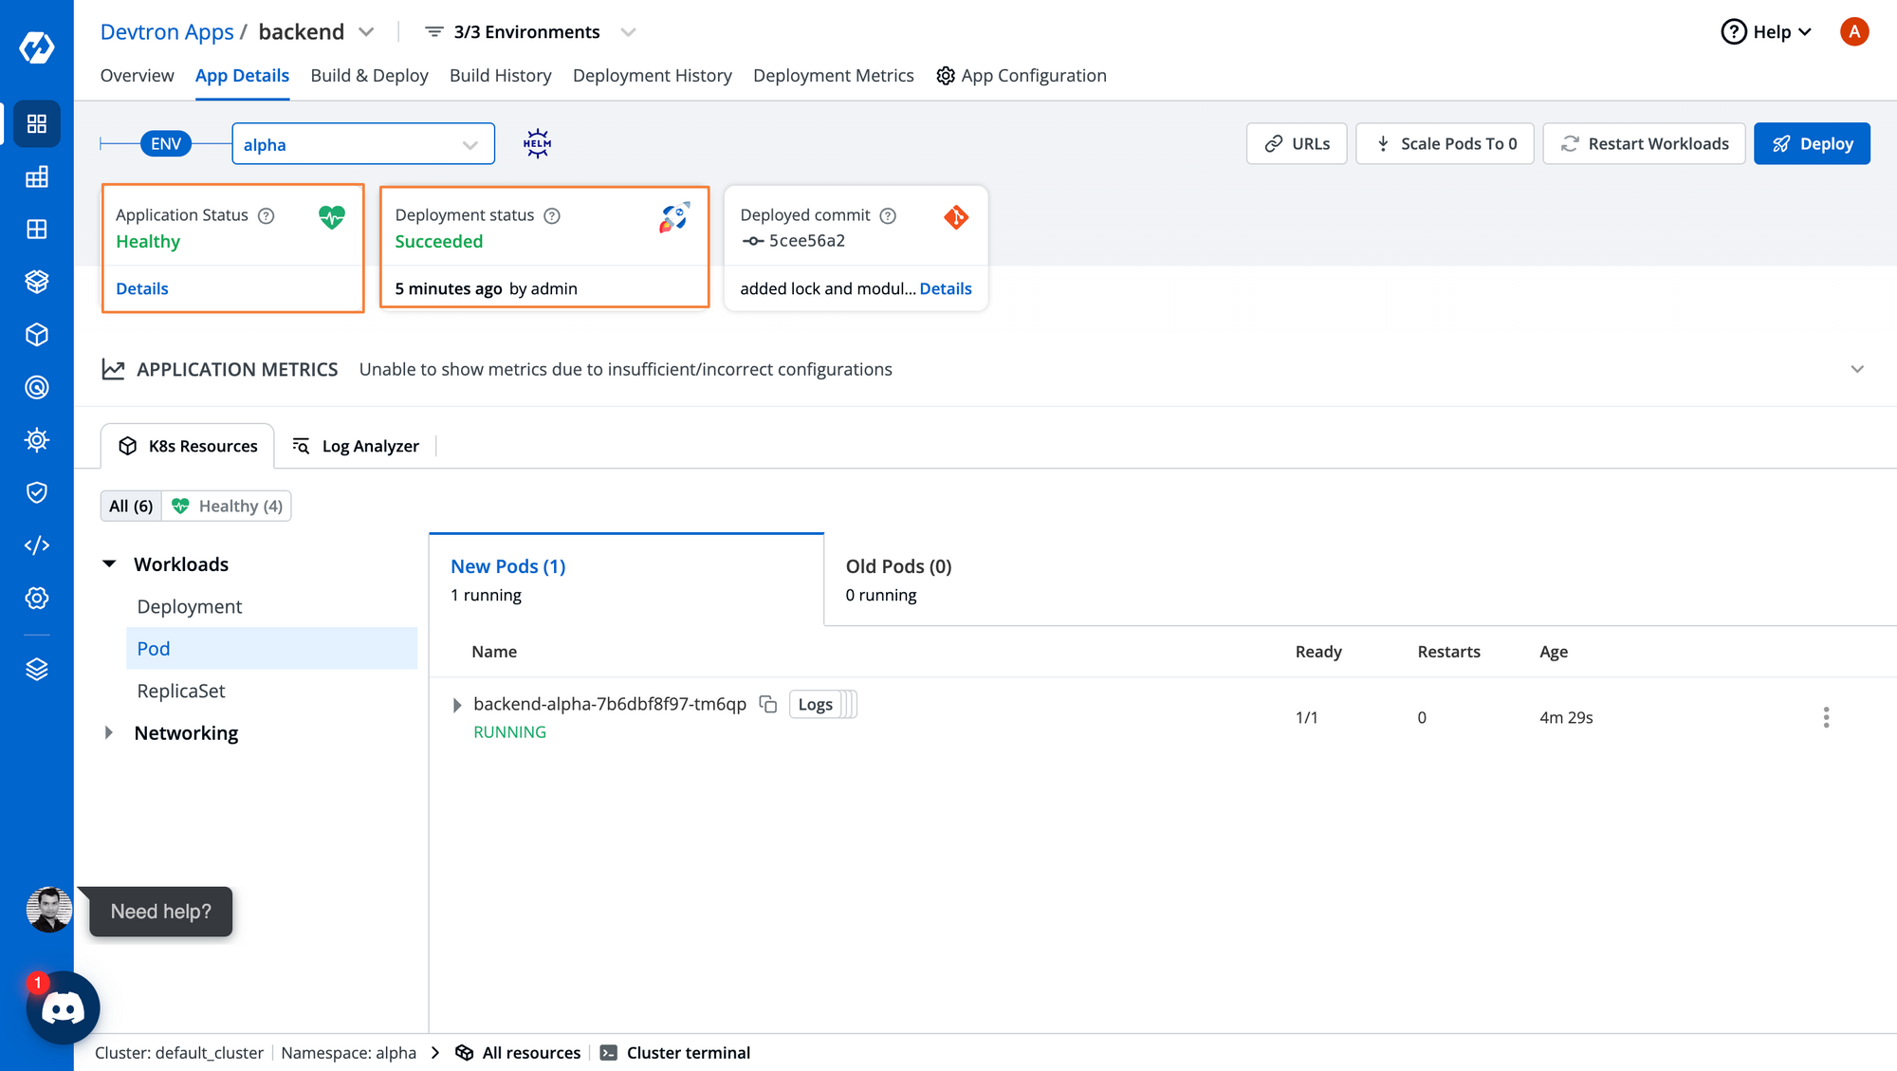Collapse the Application Metrics section
Viewport: 1897px width, 1071px height.
click(x=1858, y=369)
